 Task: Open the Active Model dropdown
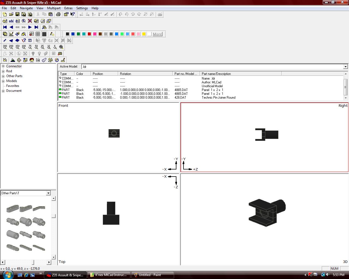point(345,67)
